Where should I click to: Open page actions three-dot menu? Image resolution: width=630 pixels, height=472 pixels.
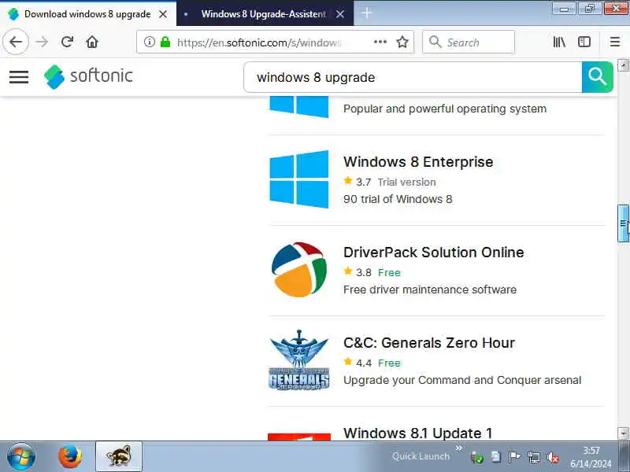coord(380,42)
